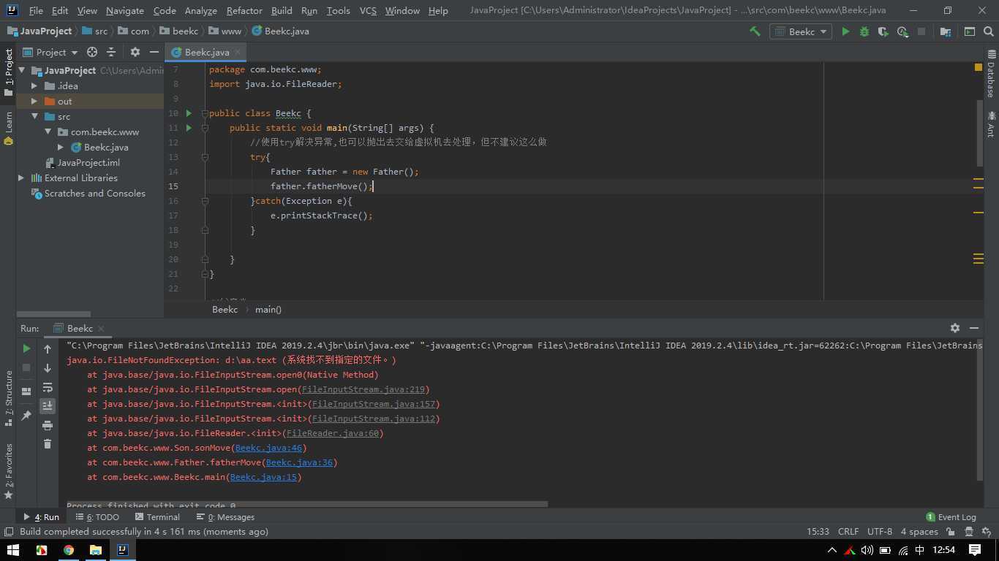Image resolution: width=999 pixels, height=561 pixels.
Task: Follow the Beekc.java:15 stack trace link
Action: [x=263, y=477]
